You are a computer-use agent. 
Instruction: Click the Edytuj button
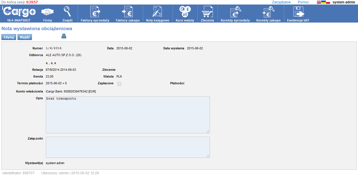click(x=9, y=37)
